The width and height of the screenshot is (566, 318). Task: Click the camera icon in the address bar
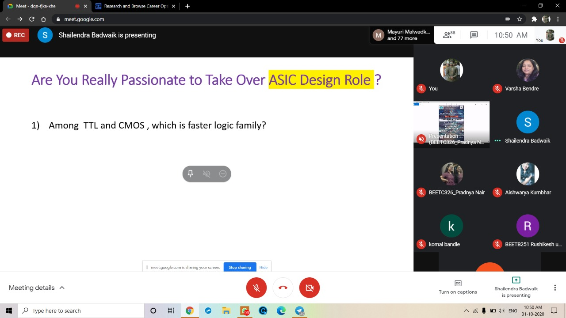508,19
